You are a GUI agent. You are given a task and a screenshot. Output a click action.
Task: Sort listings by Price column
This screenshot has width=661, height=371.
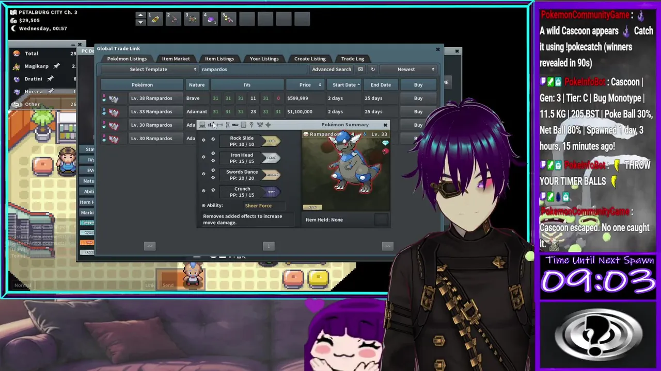(305, 85)
